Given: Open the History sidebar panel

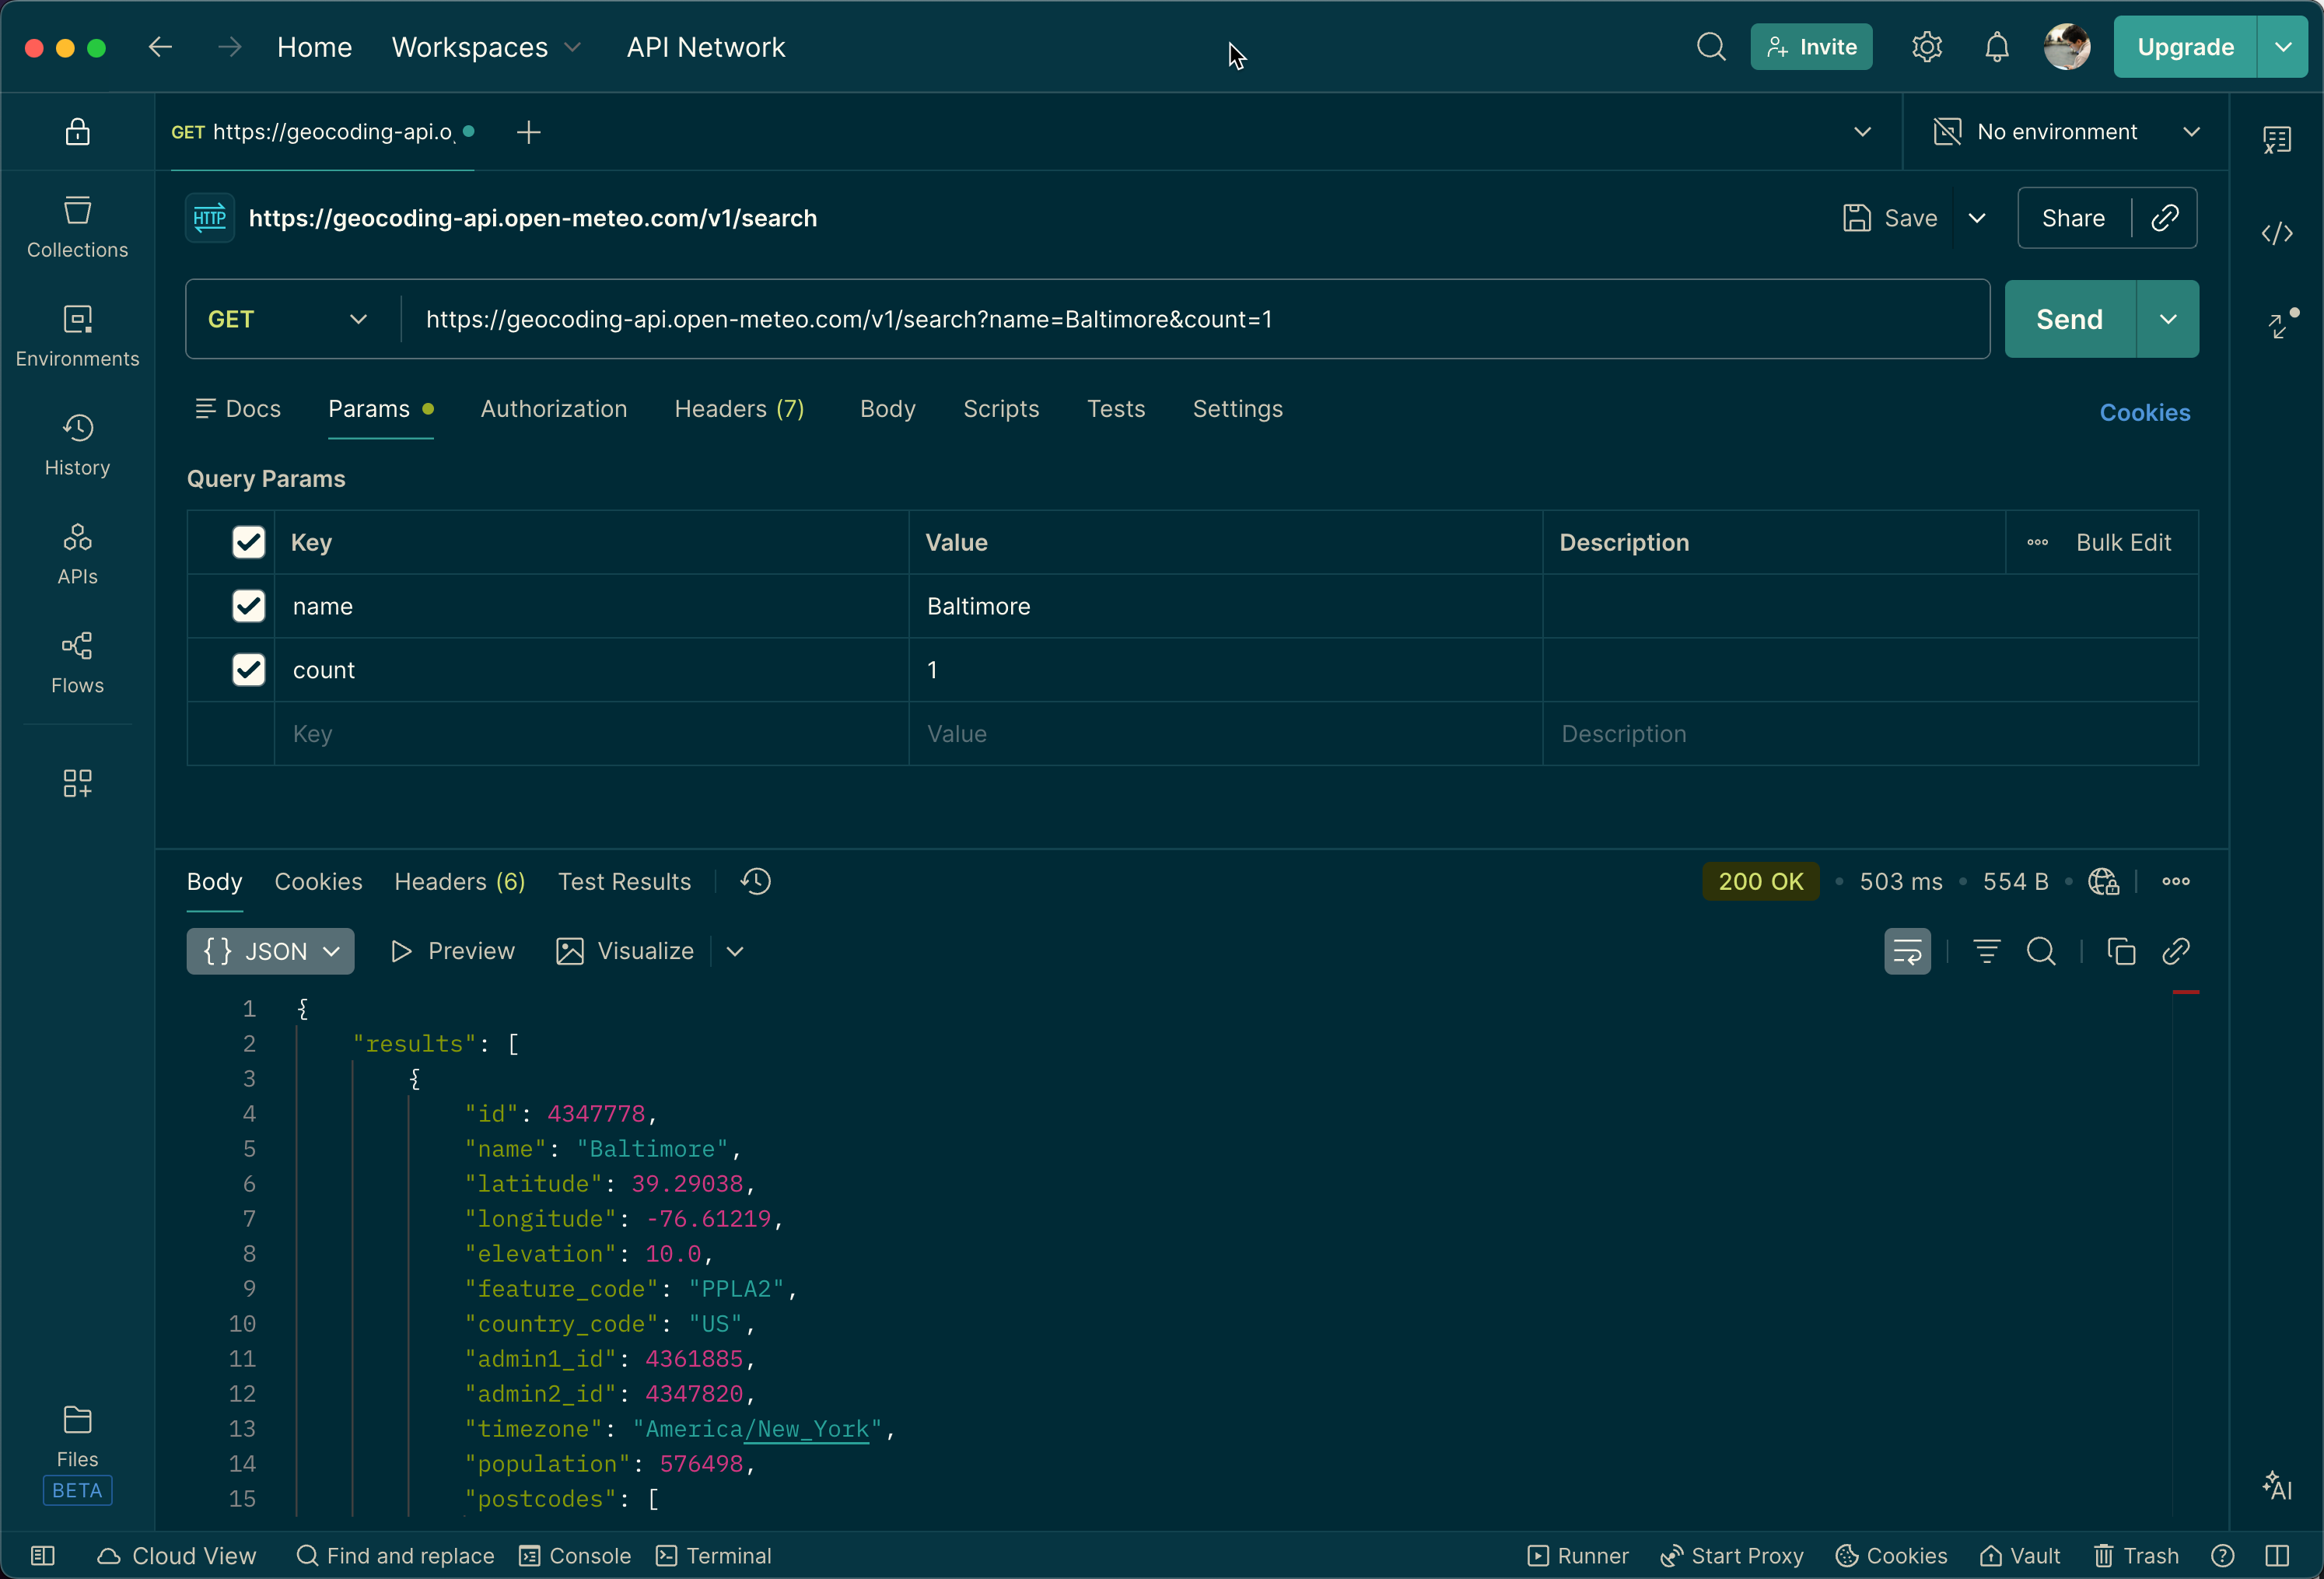Looking at the screenshot, I should click(77, 445).
